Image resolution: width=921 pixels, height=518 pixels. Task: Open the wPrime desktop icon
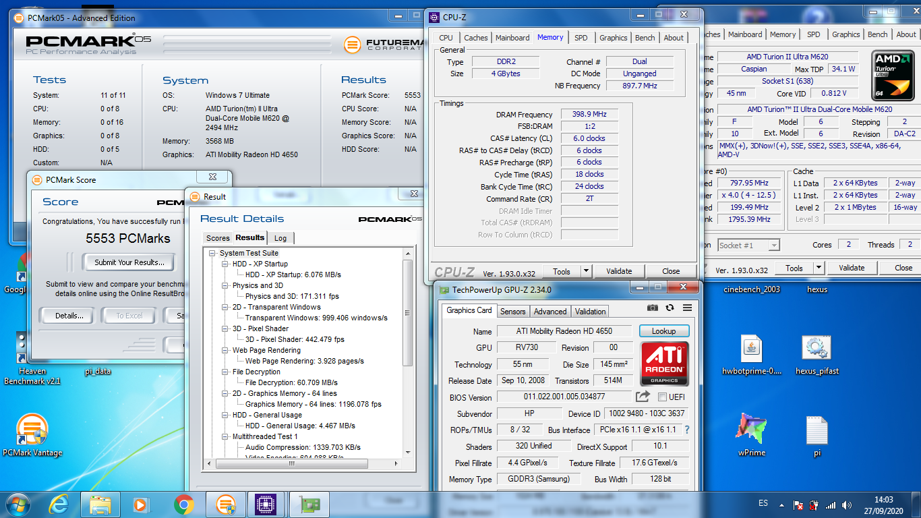[751, 435]
